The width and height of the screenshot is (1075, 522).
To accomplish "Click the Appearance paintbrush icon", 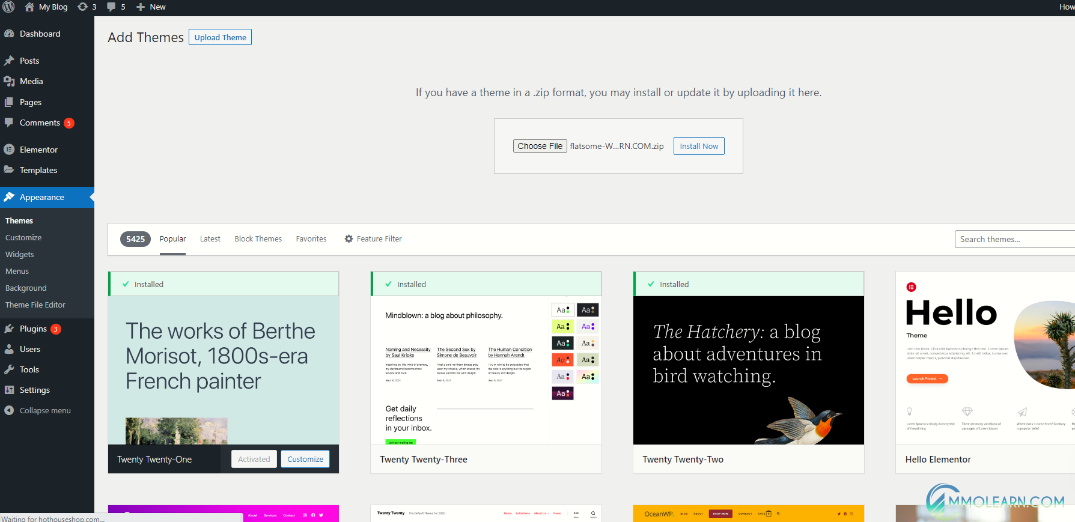I will coord(9,197).
